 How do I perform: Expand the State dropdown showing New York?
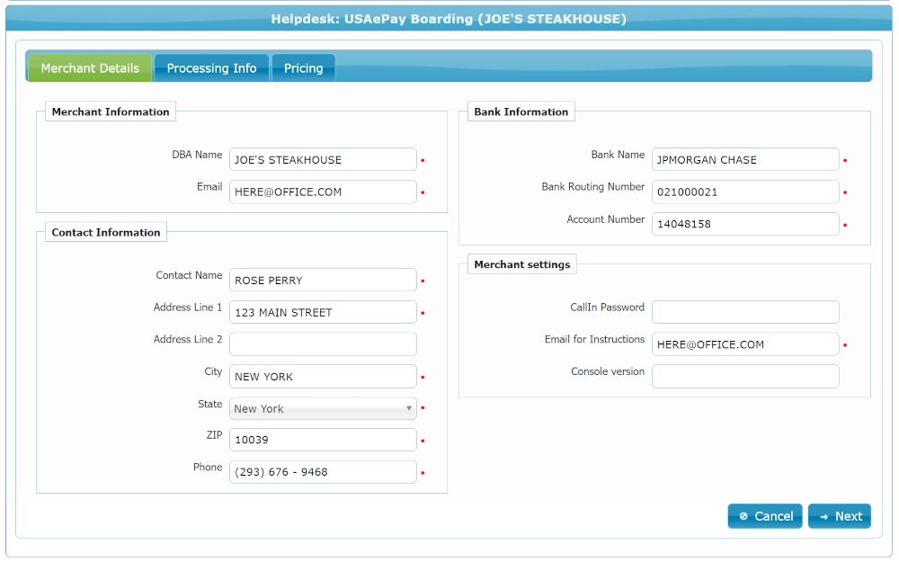[x=323, y=408]
